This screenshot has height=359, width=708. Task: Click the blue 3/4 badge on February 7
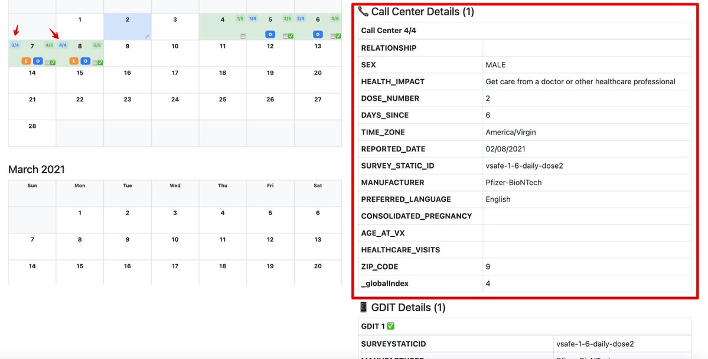point(15,45)
